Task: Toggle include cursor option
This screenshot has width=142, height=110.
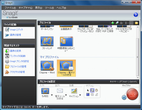Action: (88, 90)
